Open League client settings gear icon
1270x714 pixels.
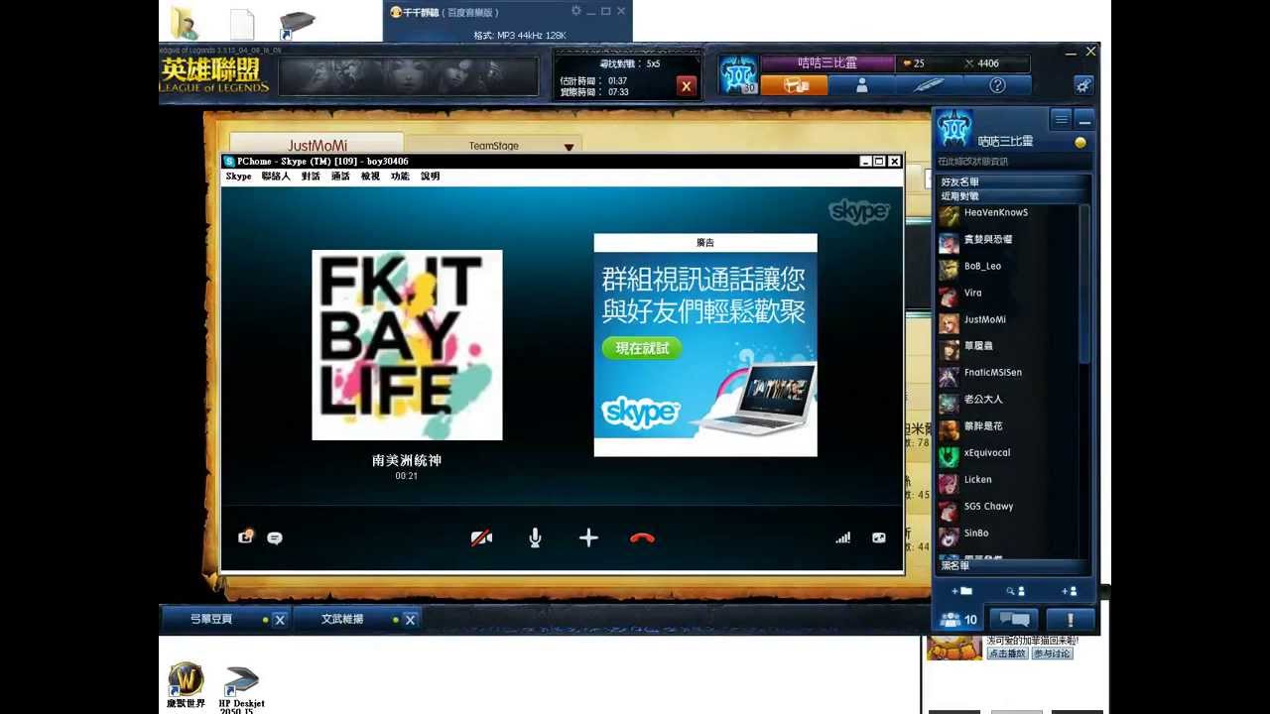(x=1083, y=85)
